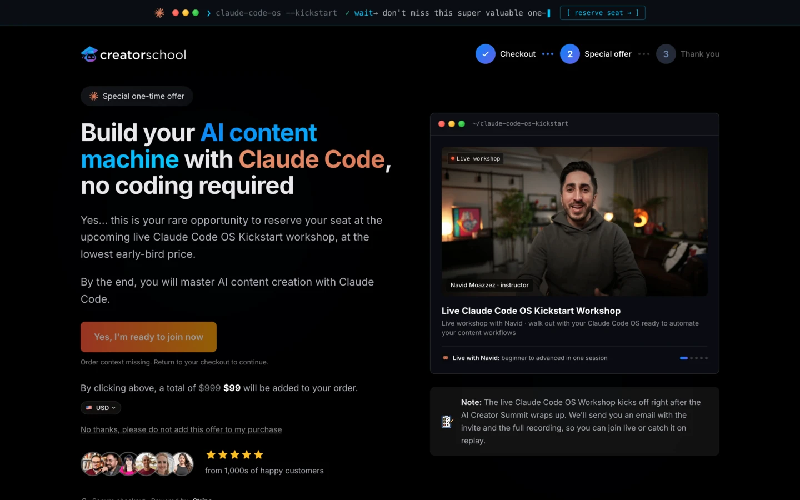Click the bold "$99" price
800x500 pixels.
232,388
